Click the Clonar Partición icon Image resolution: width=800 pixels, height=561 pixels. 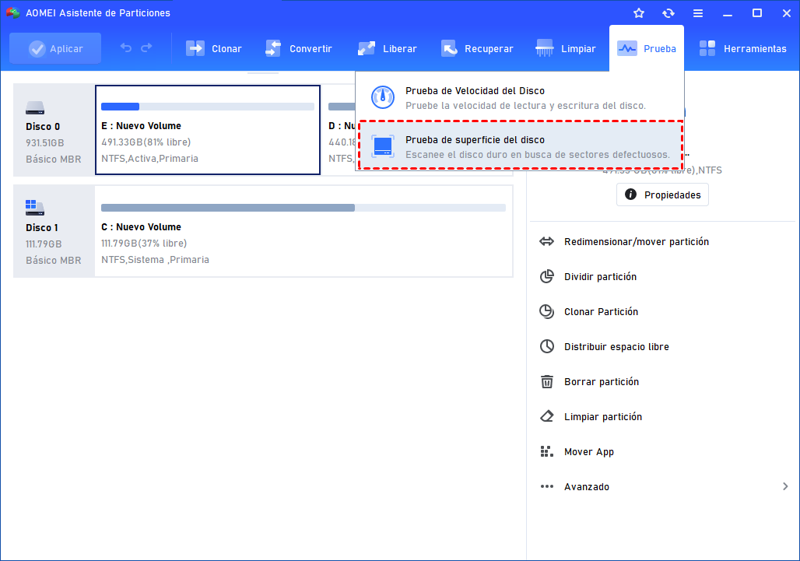pyautogui.click(x=547, y=311)
